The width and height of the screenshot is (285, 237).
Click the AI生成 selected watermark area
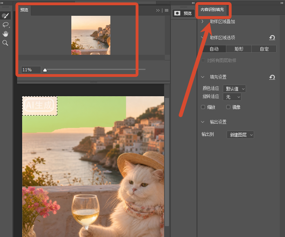(40, 106)
